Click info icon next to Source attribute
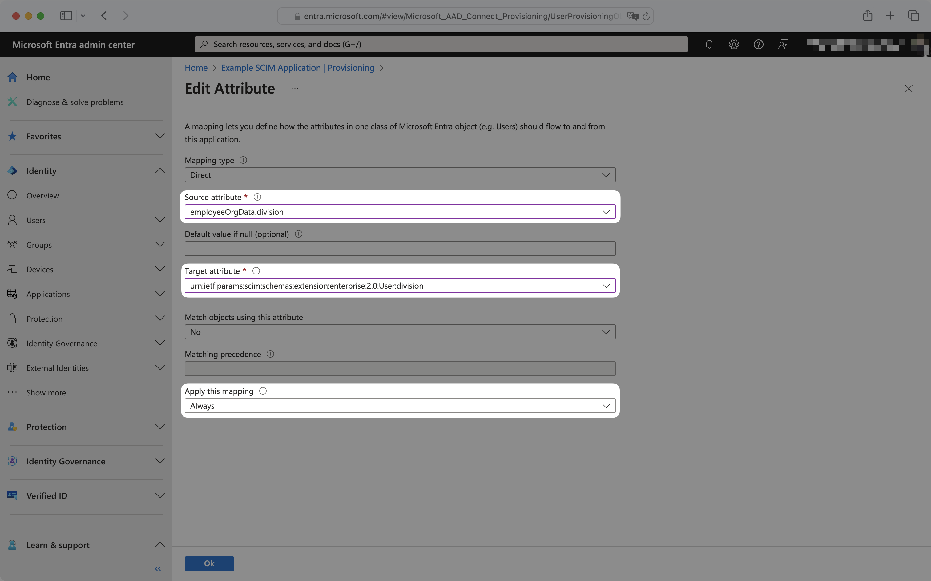This screenshot has width=931, height=581. tap(257, 197)
